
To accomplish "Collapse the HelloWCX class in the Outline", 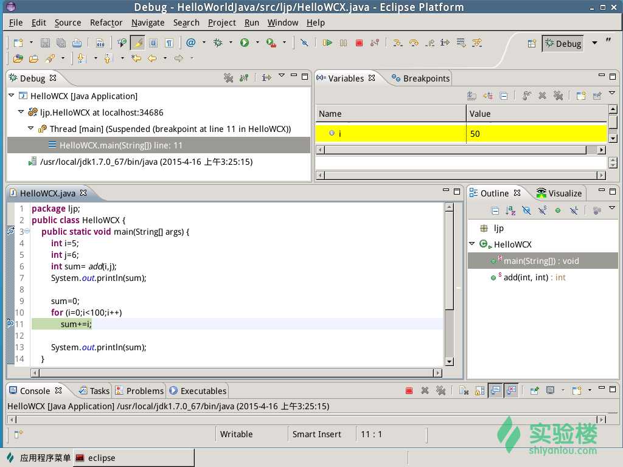I will click(472, 244).
